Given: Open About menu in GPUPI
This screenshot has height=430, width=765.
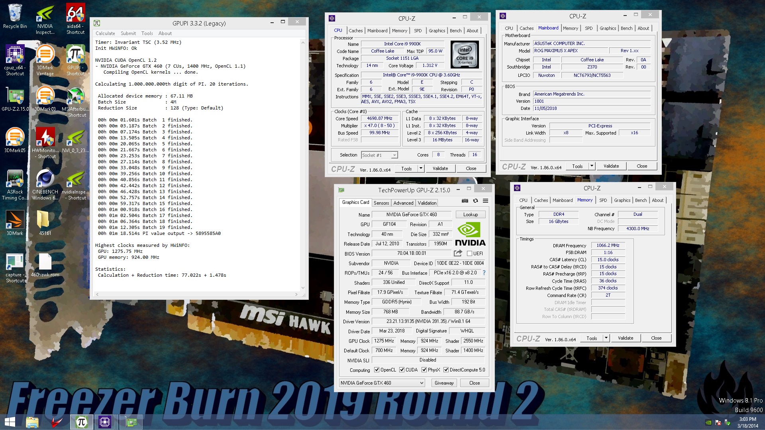Looking at the screenshot, I should pos(165,33).
